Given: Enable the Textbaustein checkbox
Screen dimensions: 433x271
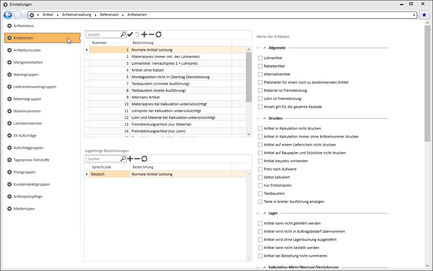Looking at the screenshot, I should [x=260, y=193].
